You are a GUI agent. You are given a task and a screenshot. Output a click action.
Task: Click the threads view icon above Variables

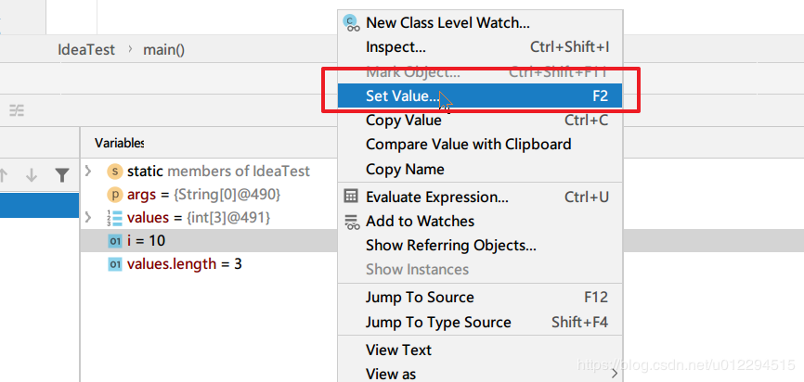tap(17, 110)
